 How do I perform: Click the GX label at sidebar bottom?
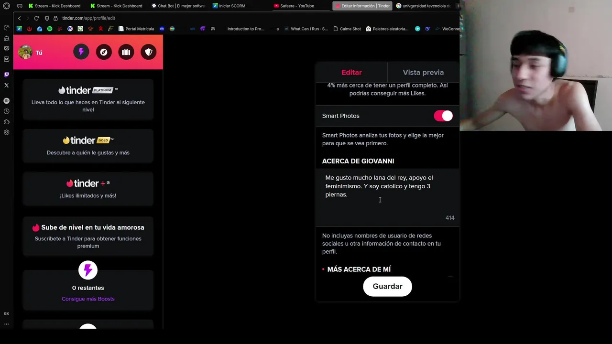tap(6, 313)
